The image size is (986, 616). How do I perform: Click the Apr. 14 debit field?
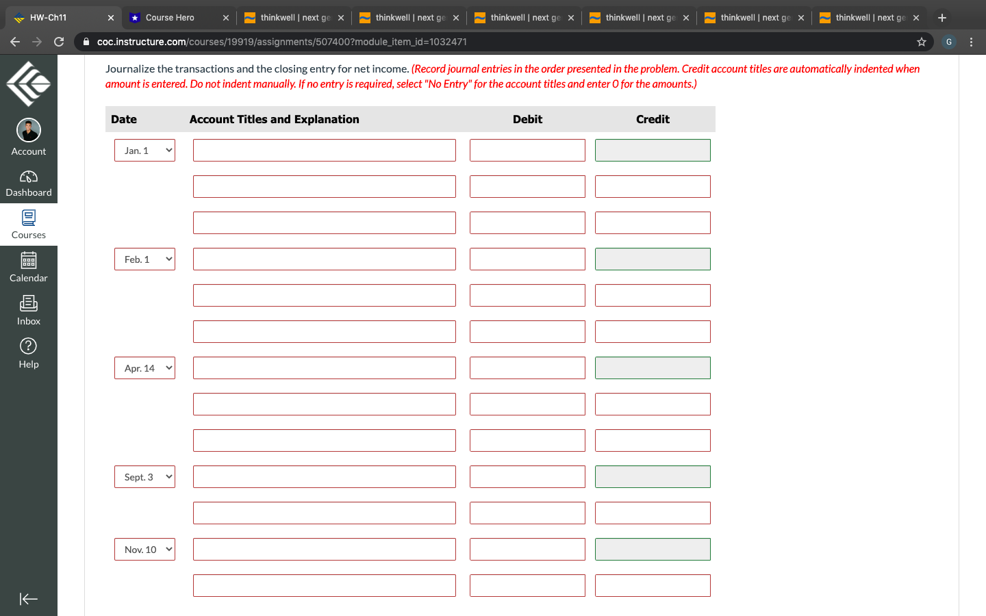click(x=527, y=368)
